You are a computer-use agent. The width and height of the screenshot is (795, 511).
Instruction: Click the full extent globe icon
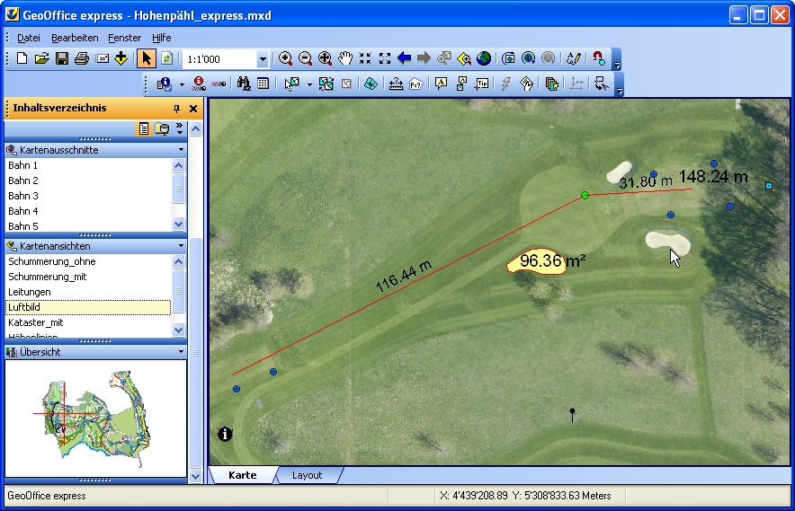point(484,59)
